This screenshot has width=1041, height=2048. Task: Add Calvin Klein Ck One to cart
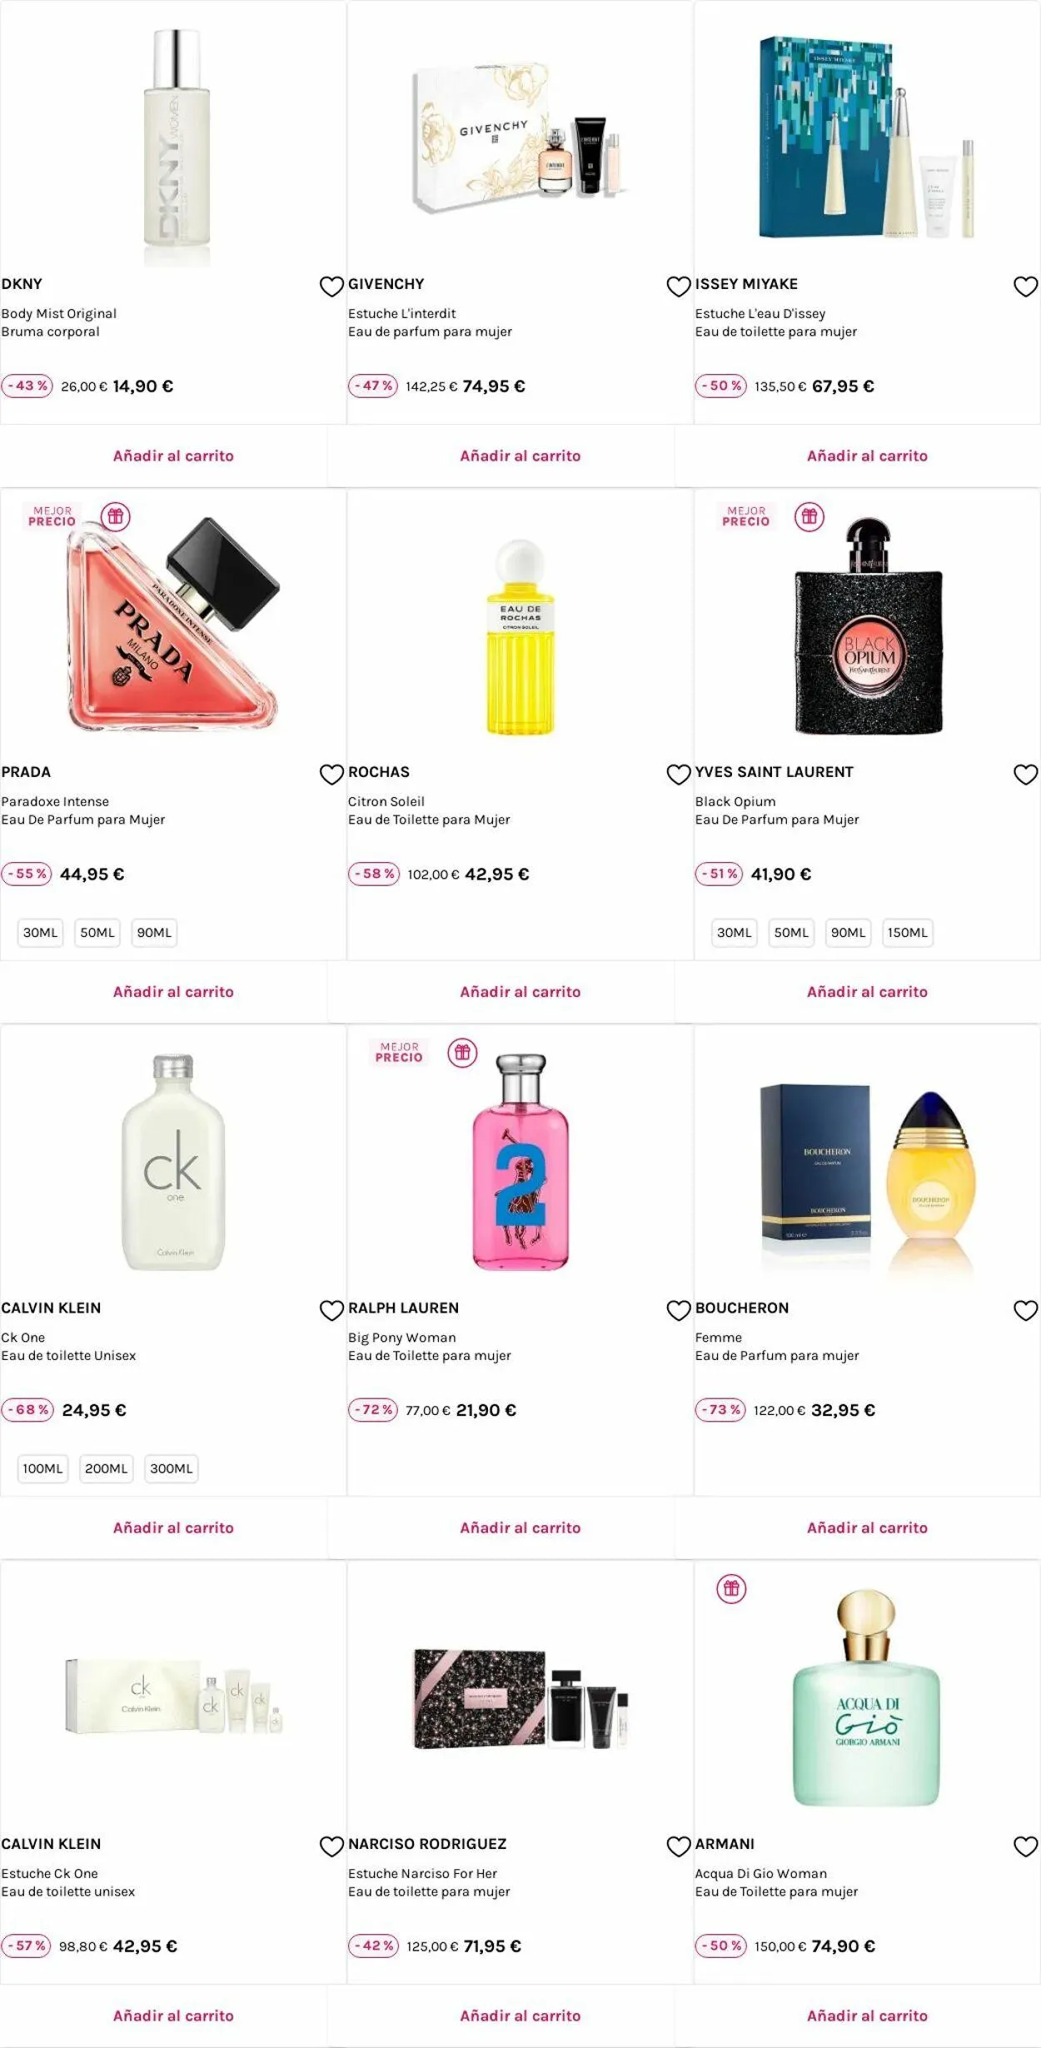(173, 1527)
